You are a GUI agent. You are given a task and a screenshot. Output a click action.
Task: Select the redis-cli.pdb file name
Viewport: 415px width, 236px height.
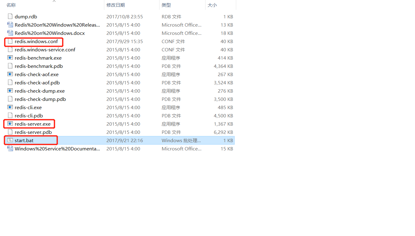29,116
